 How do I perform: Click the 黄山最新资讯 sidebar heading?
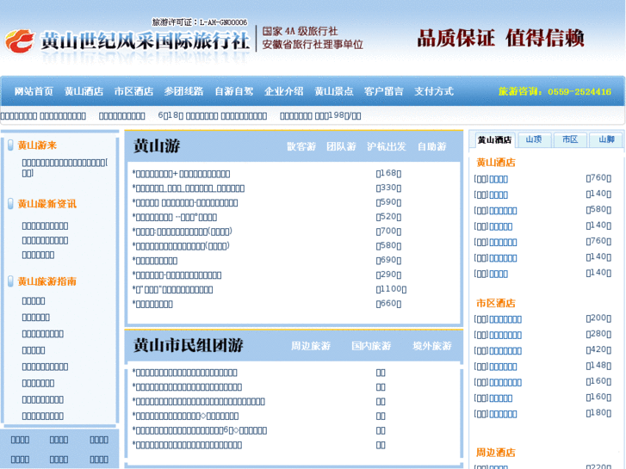click(47, 204)
